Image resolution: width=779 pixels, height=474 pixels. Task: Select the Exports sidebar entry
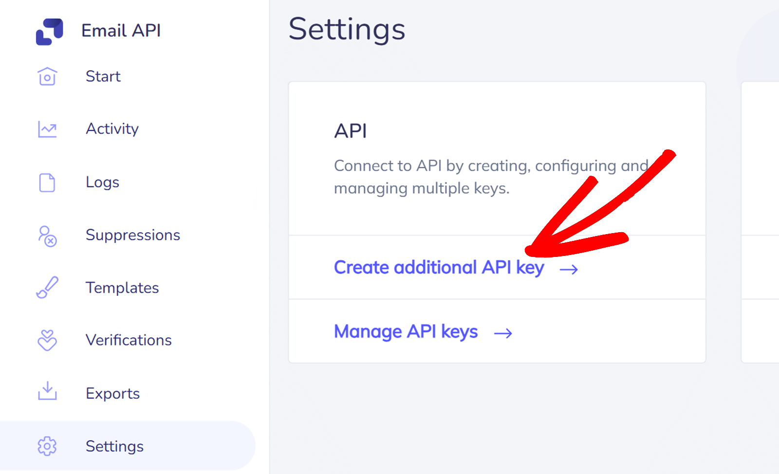(x=112, y=393)
